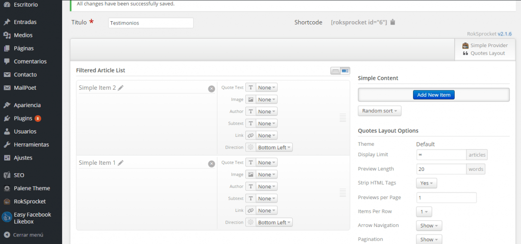Switch to detailed list view toggle
Screen dimensions: 521x244
click(345, 70)
